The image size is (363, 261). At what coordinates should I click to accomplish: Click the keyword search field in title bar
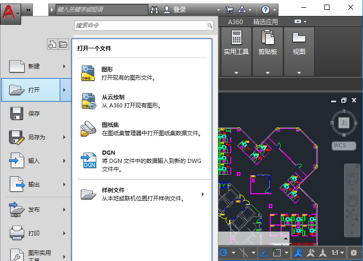click(x=102, y=10)
